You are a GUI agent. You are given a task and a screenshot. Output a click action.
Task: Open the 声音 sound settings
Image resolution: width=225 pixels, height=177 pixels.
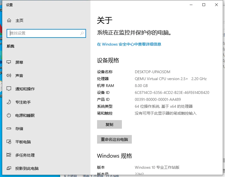19,76
